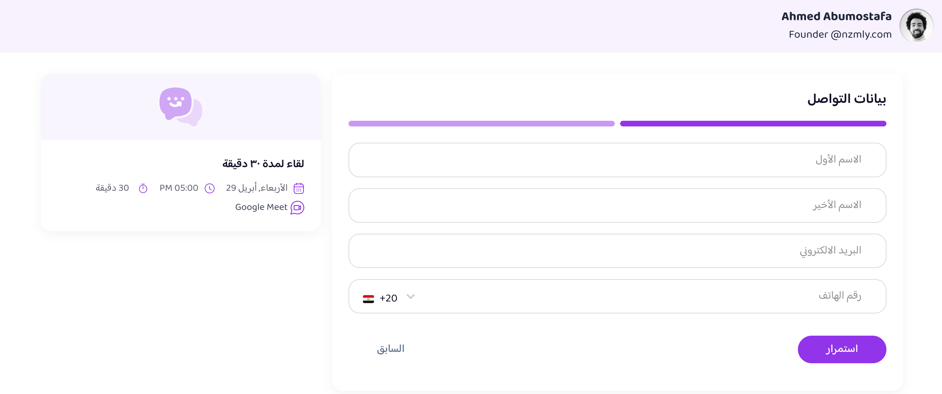
Task: Click the clock icon next to 05:00 PM
Action: click(209, 188)
